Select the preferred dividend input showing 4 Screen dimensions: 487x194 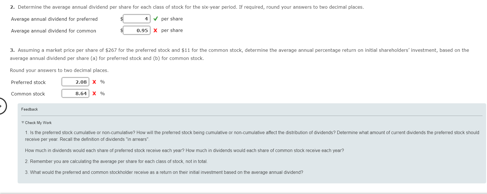(137, 18)
